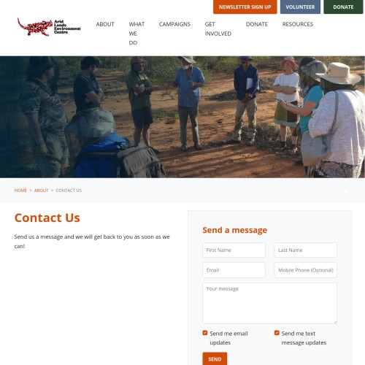Click inside the Your message textarea

[x=269, y=303]
